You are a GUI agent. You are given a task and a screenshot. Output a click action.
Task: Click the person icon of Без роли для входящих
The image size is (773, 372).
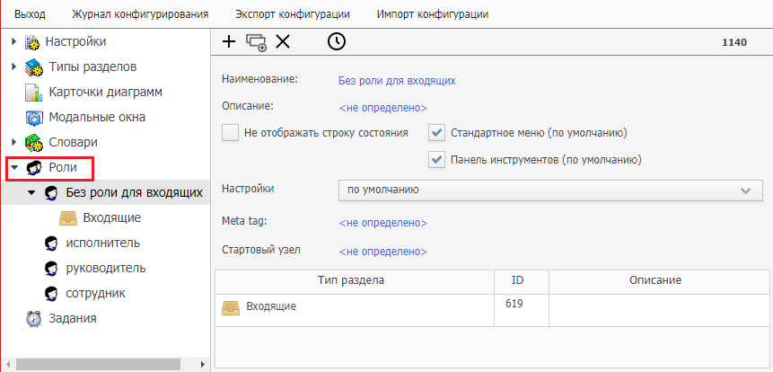click(x=51, y=193)
